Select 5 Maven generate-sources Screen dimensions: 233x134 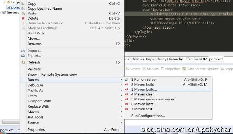(167, 99)
